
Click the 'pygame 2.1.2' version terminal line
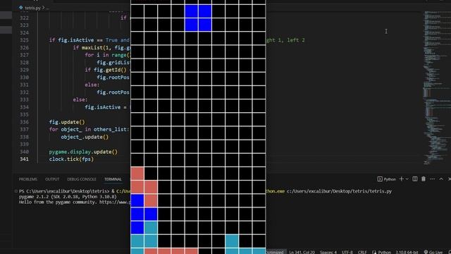pyautogui.click(x=68, y=197)
